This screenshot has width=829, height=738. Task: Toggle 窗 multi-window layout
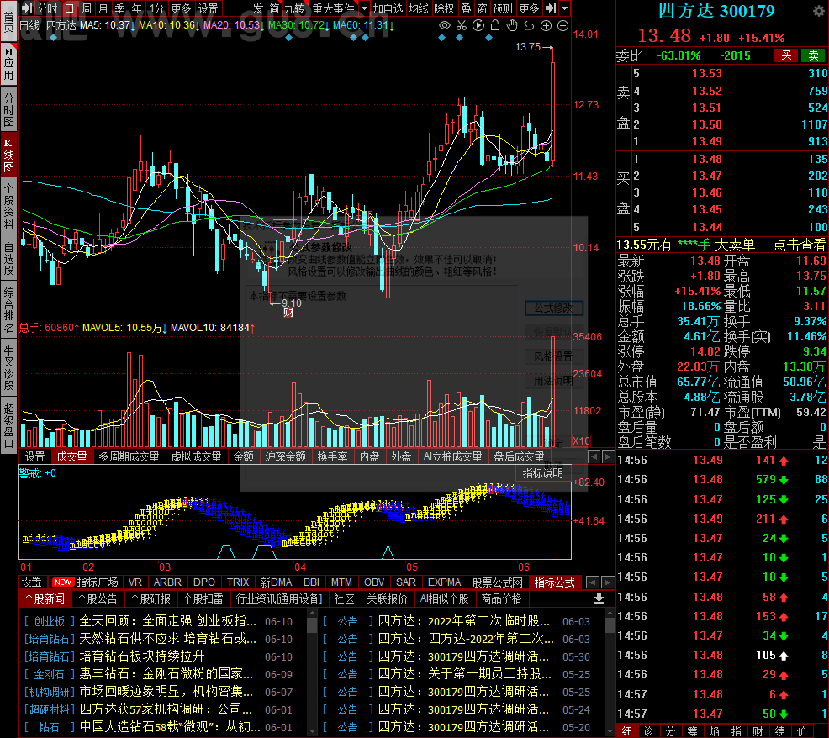482,8
